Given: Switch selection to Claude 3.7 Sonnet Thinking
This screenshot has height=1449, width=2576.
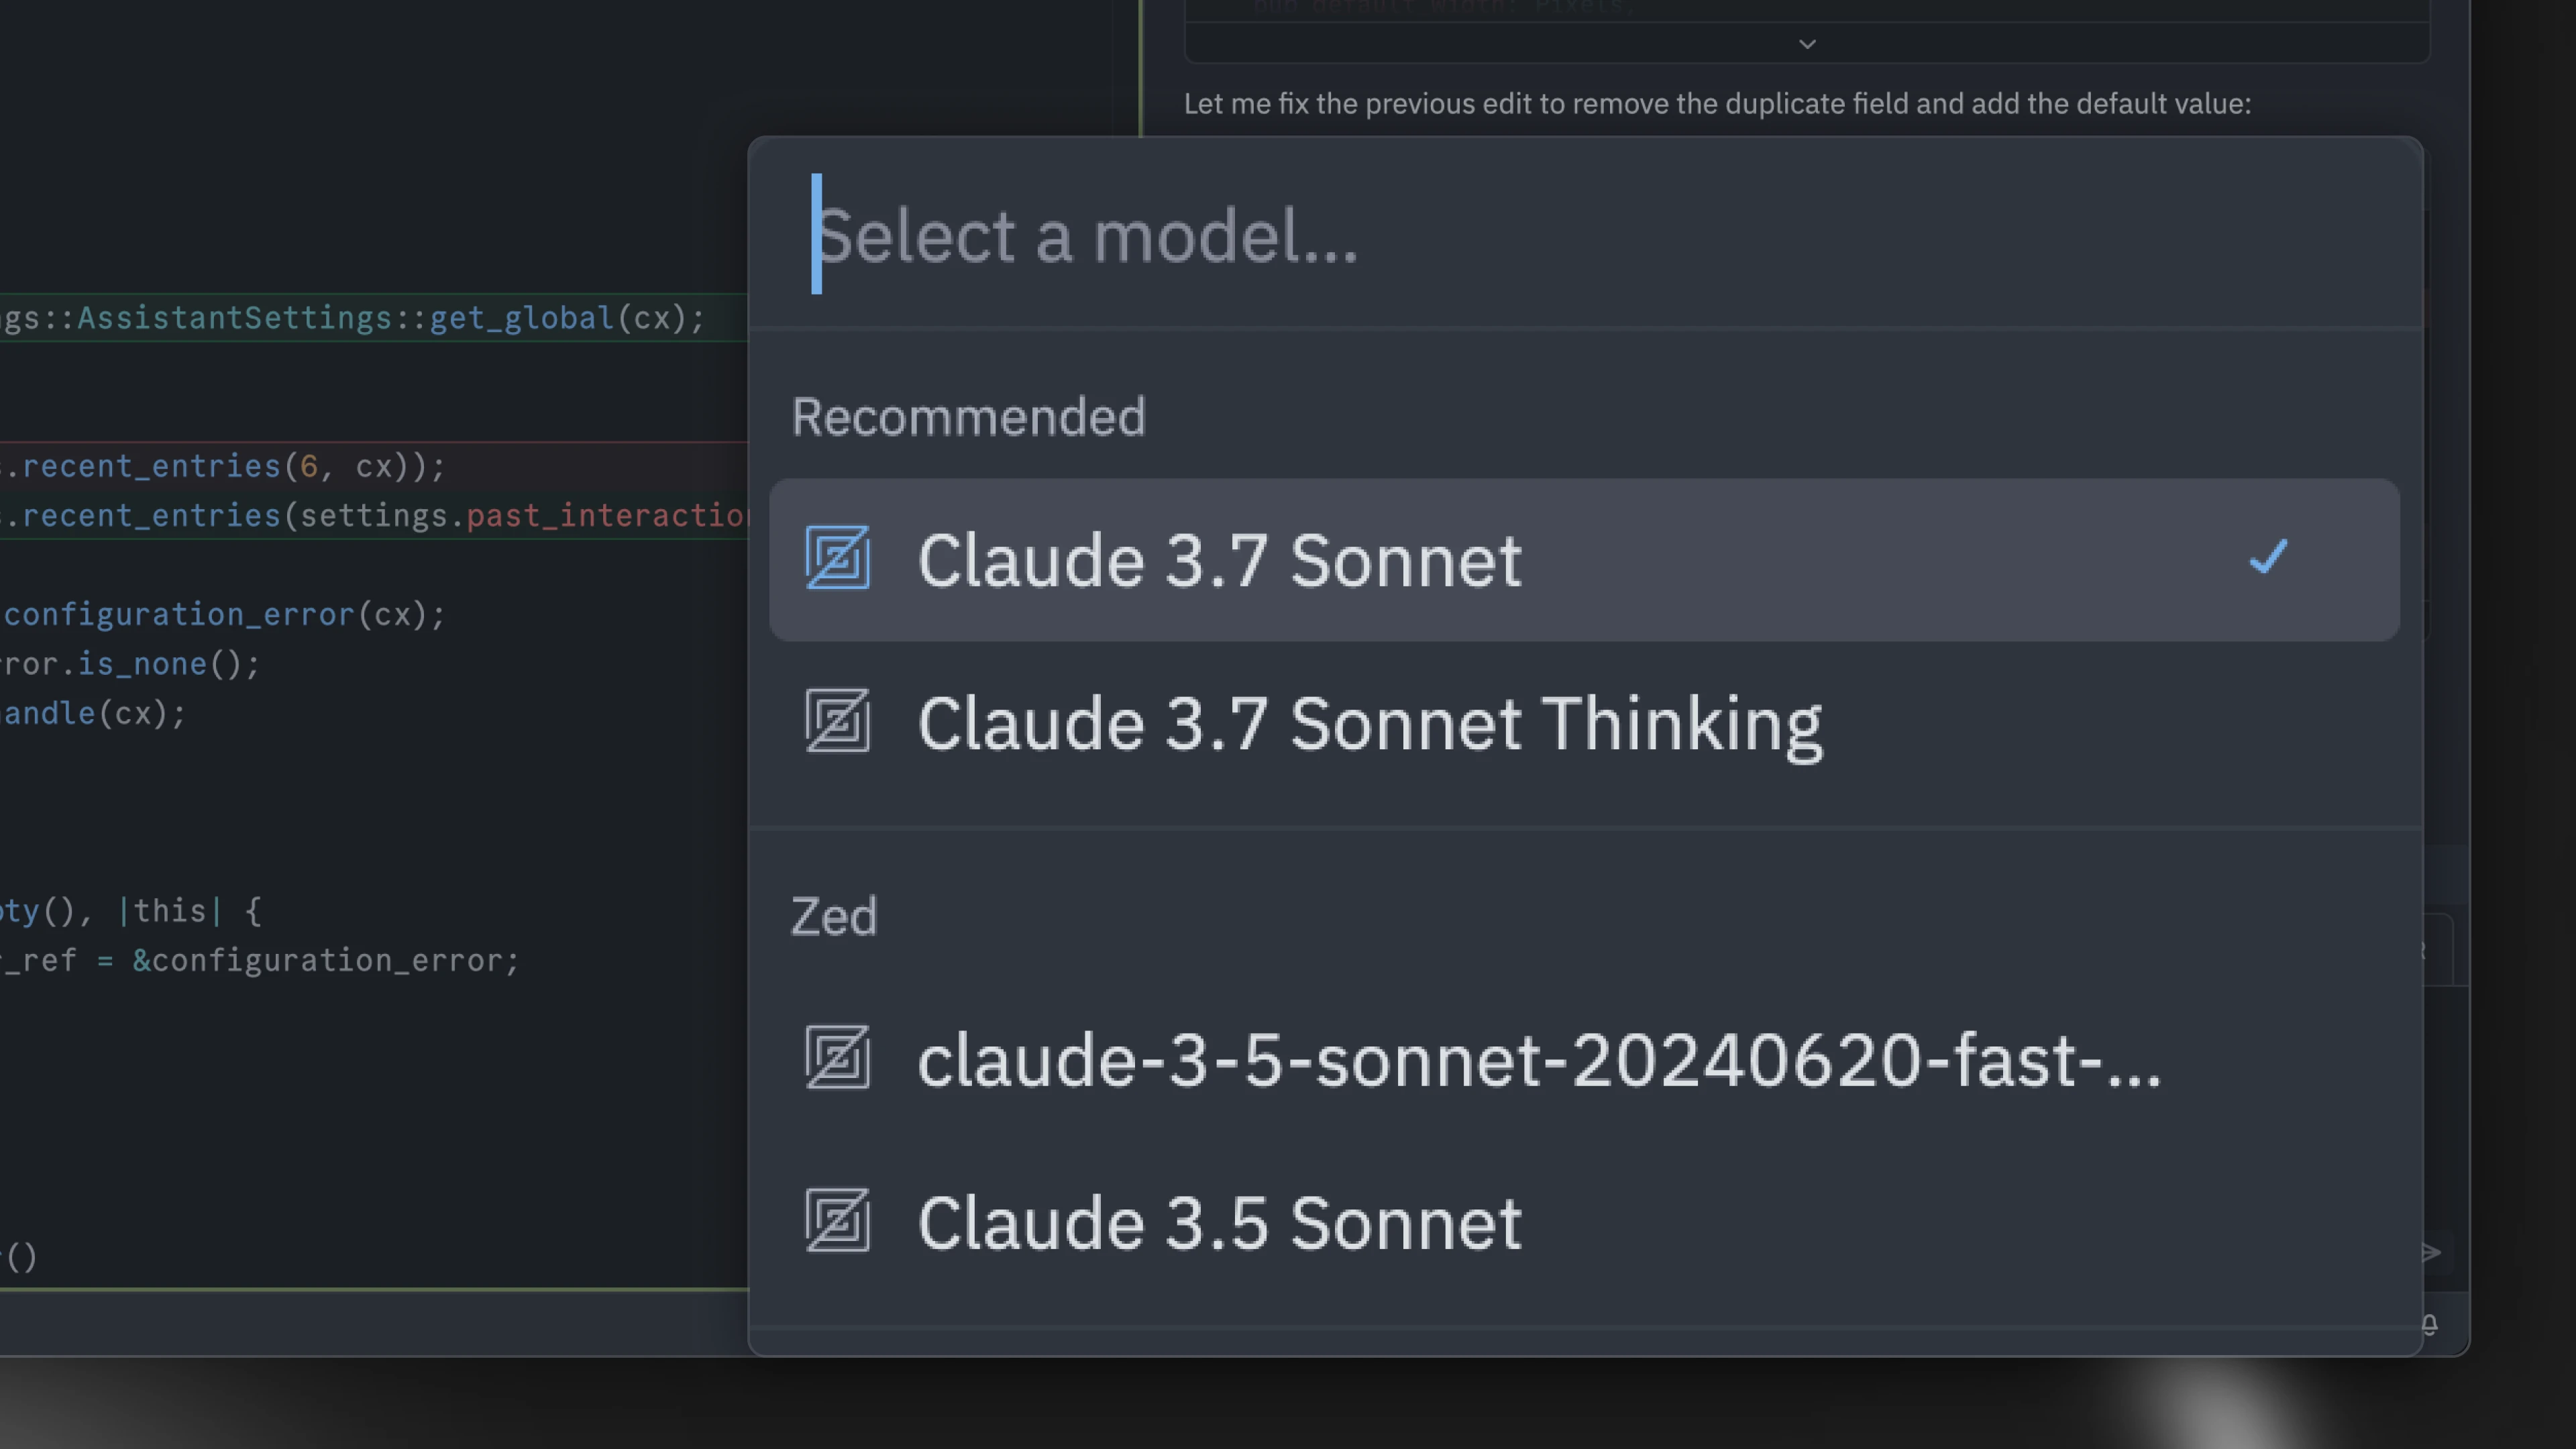Looking at the screenshot, I should 1370,722.
